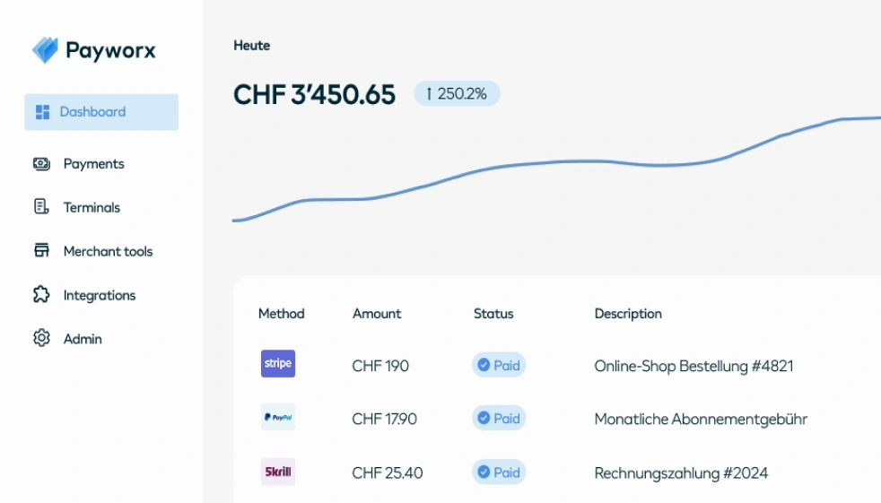Select Merchant tools in sidebar
Viewport: 881px width, 503px height.
[x=108, y=251]
